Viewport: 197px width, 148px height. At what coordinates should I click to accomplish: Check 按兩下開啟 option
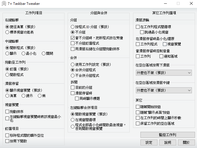(x=16, y=141)
